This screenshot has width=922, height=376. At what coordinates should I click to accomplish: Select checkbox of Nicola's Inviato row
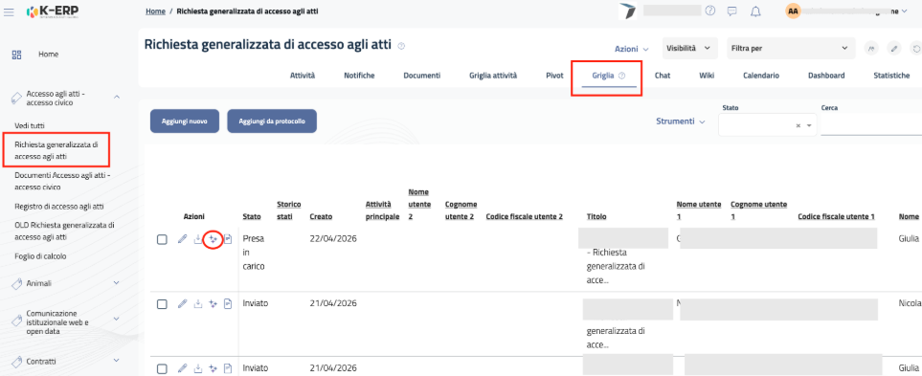tap(163, 304)
